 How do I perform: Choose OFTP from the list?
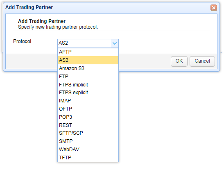88,109
